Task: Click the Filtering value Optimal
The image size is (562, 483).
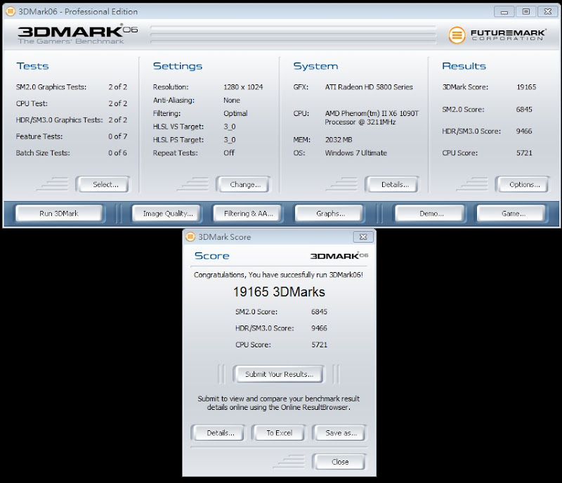Action: pos(235,113)
